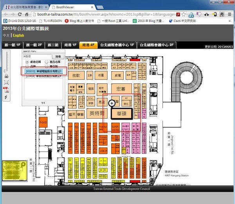The height and width of the screenshot is (204, 235).
Task: Switch to the 南港 1F tab
Action: 70,45
